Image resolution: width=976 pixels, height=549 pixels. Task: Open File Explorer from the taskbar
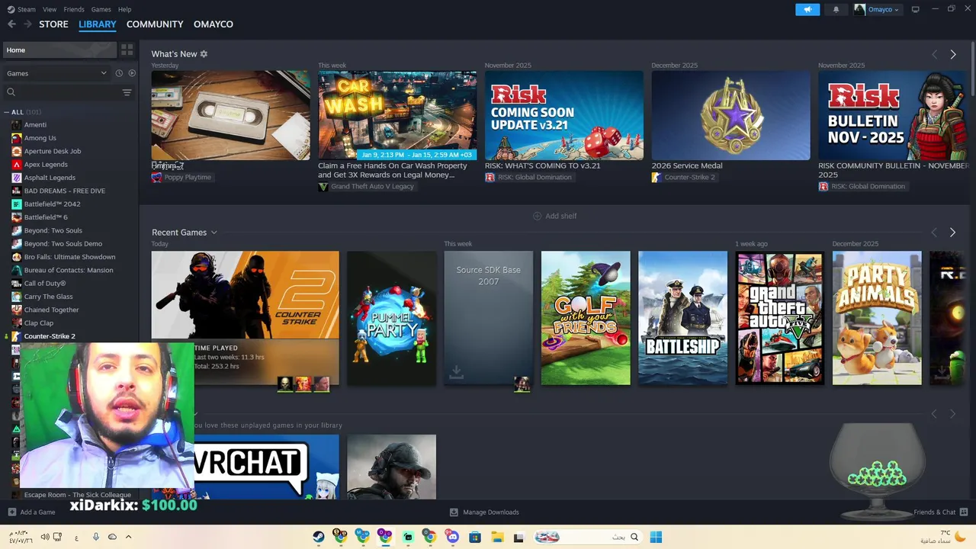(x=496, y=537)
